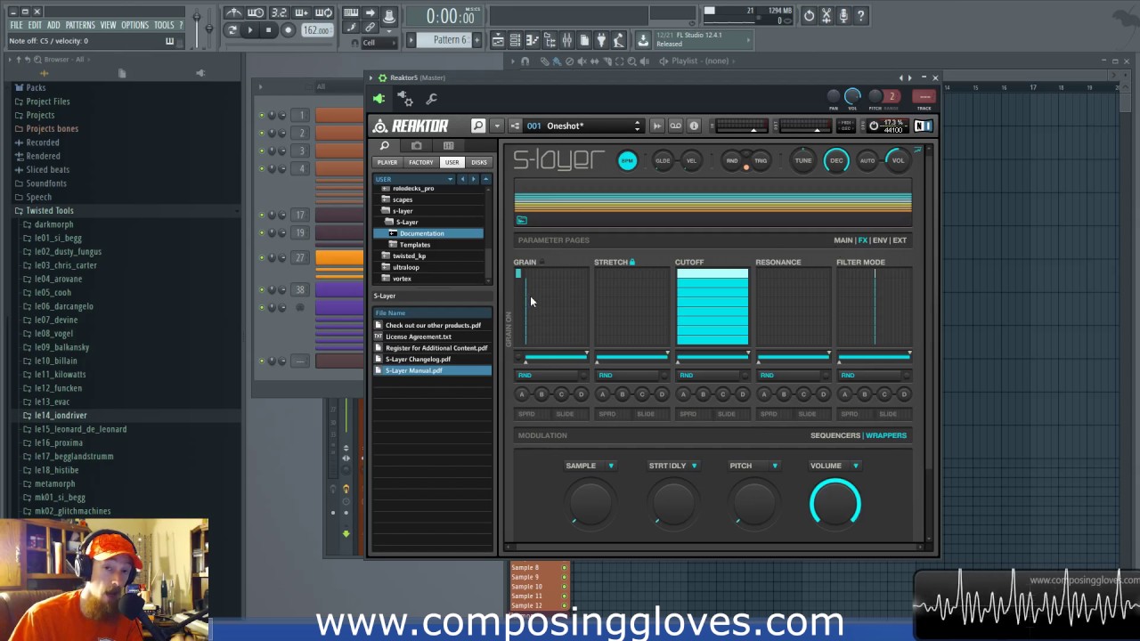The height and width of the screenshot is (641, 1140).
Task: Toggle the S-Layer GLDE button
Action: point(663,161)
